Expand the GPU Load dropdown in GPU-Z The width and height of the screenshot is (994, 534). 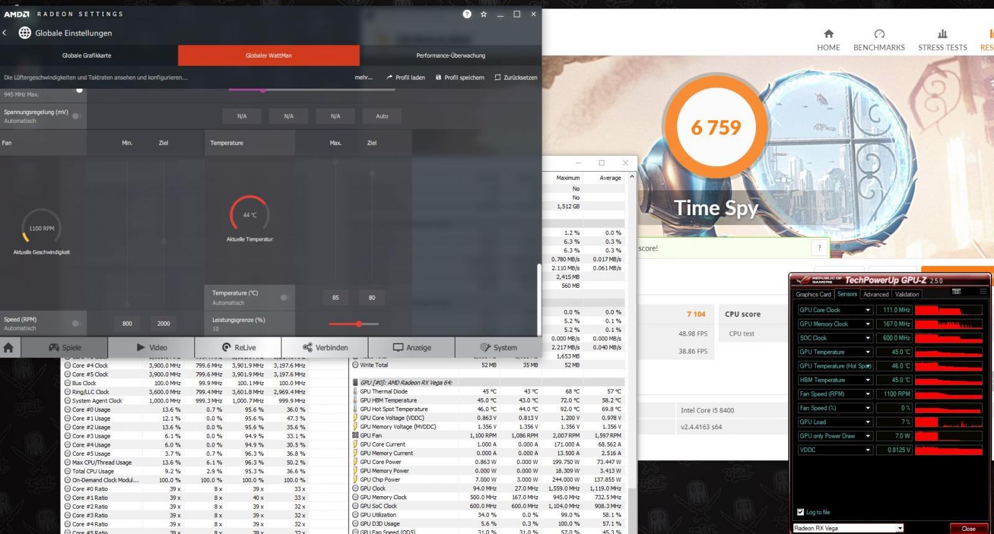coord(868,422)
